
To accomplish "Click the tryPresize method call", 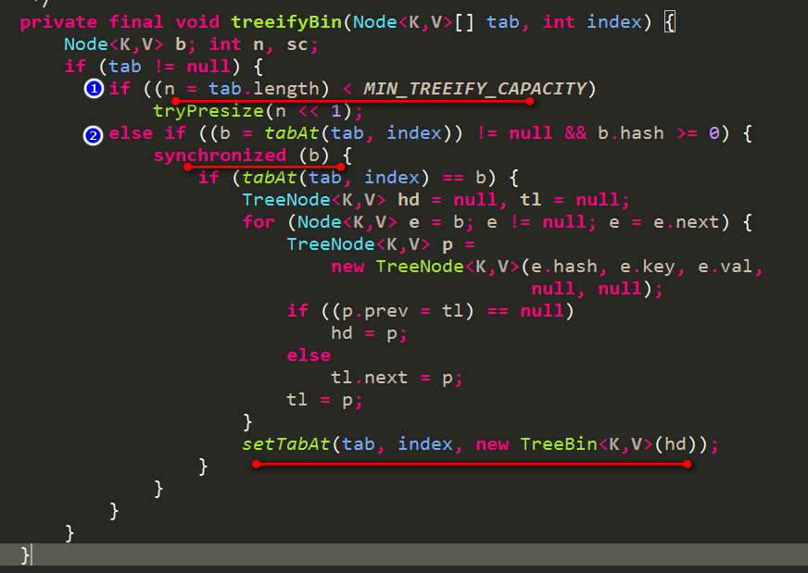I will coord(208,111).
